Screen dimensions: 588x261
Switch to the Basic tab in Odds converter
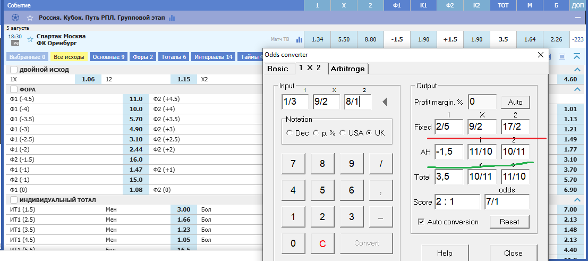click(x=277, y=69)
